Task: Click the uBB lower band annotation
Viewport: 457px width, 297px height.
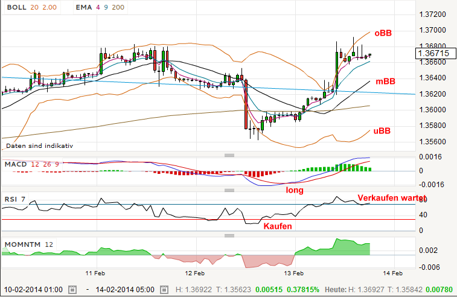Action: coord(382,131)
